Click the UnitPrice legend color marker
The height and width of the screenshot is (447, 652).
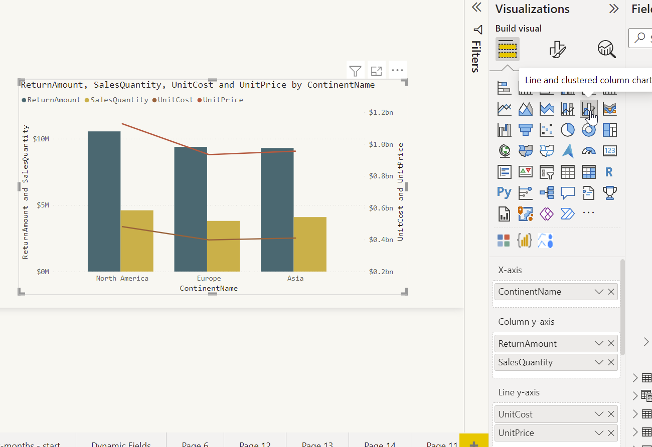200,100
